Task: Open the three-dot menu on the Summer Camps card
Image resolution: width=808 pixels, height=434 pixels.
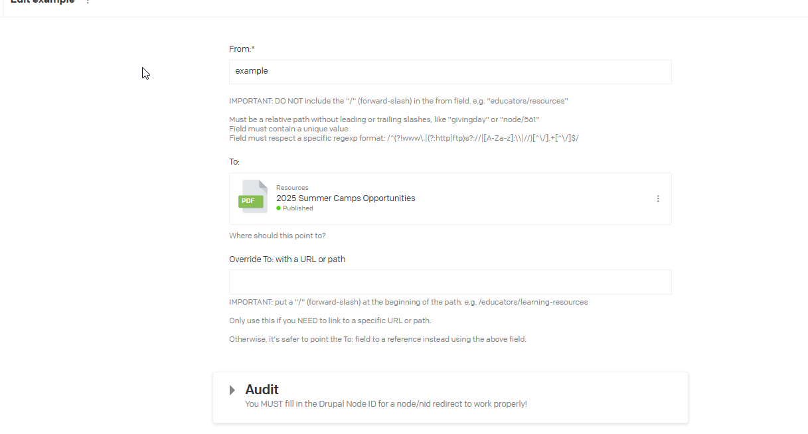Action: coord(658,198)
